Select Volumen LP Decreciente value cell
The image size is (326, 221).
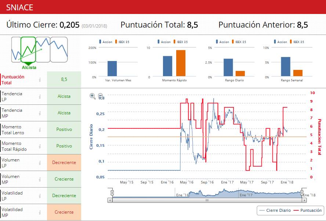(x=64, y=163)
